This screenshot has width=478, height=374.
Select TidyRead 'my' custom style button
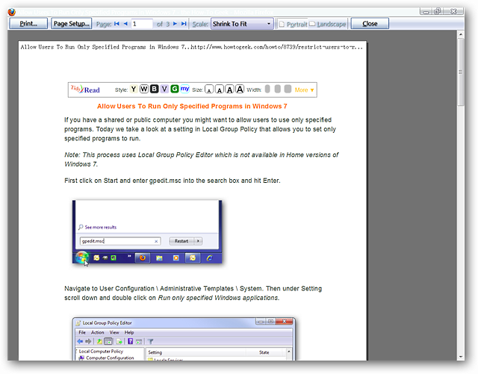point(184,89)
